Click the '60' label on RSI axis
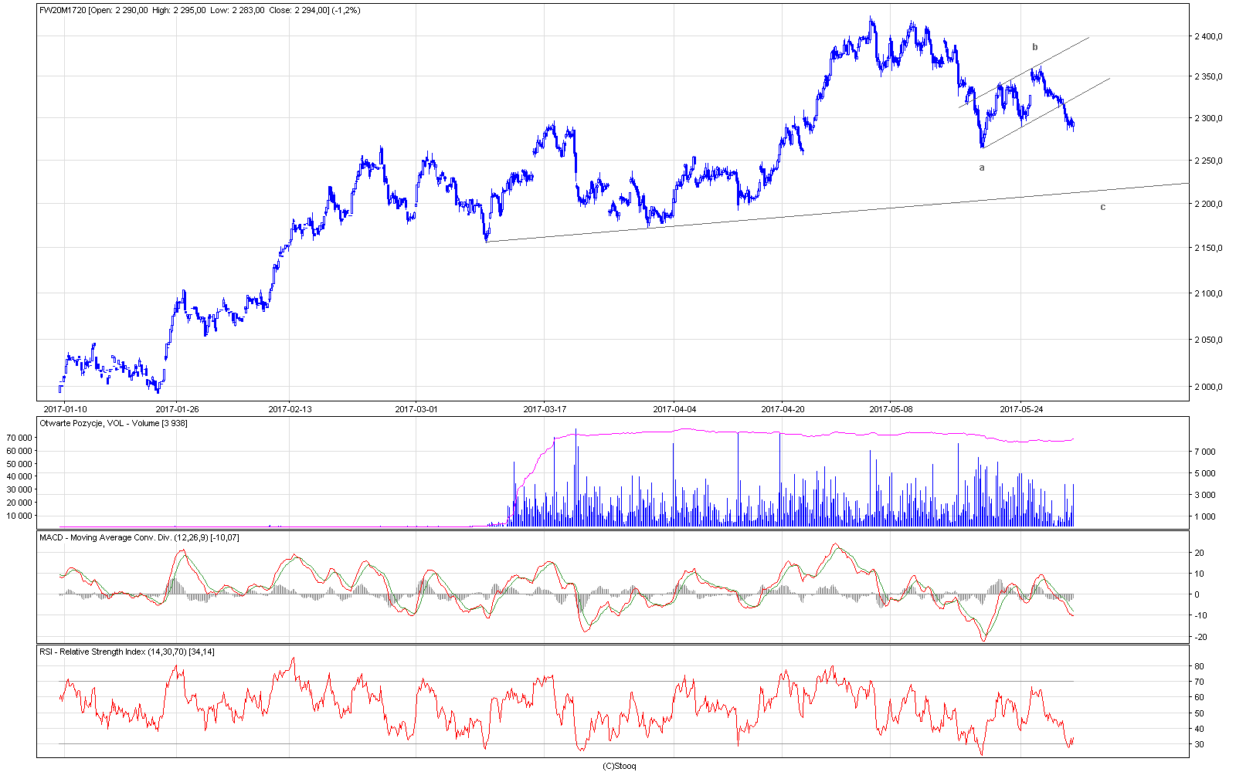Viewport: 1236px width, 772px height. tap(1199, 697)
